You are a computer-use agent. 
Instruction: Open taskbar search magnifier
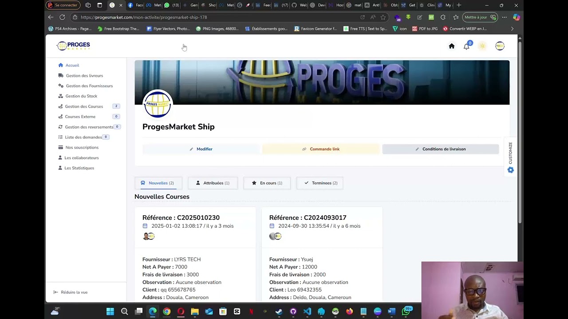pyautogui.click(x=124, y=311)
